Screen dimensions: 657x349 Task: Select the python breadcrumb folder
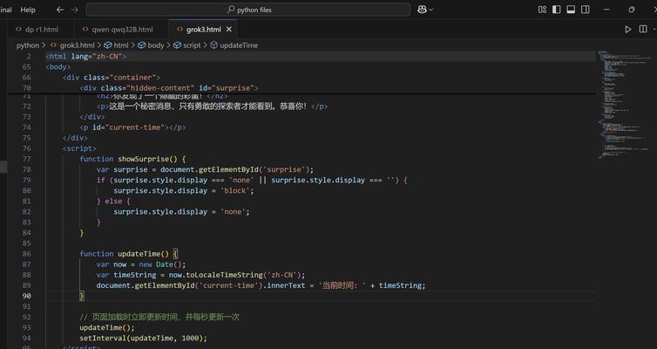28,45
